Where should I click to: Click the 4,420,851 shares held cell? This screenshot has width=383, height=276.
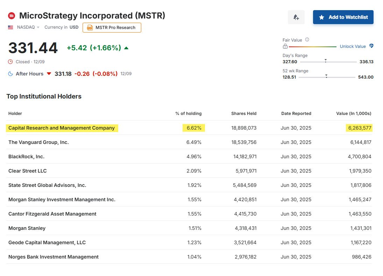pos(245,199)
